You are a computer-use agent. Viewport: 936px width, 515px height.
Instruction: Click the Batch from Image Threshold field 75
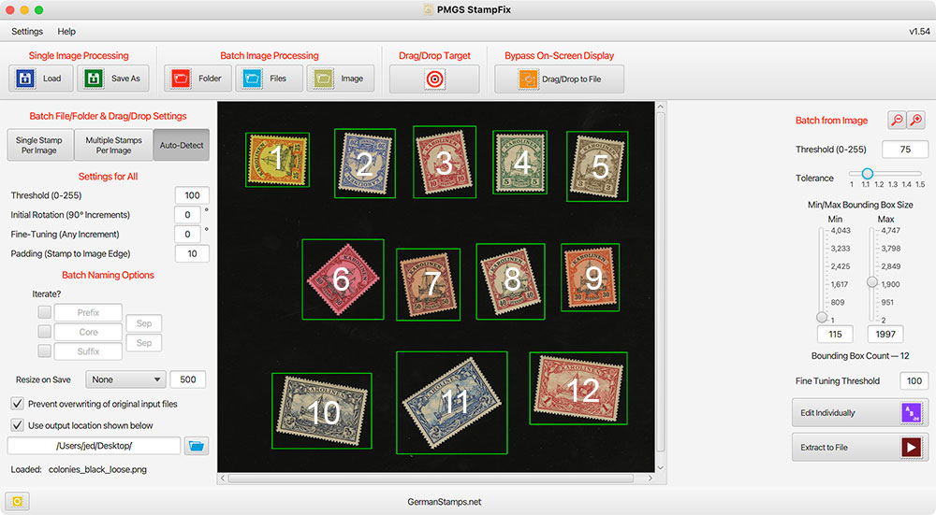pos(905,149)
